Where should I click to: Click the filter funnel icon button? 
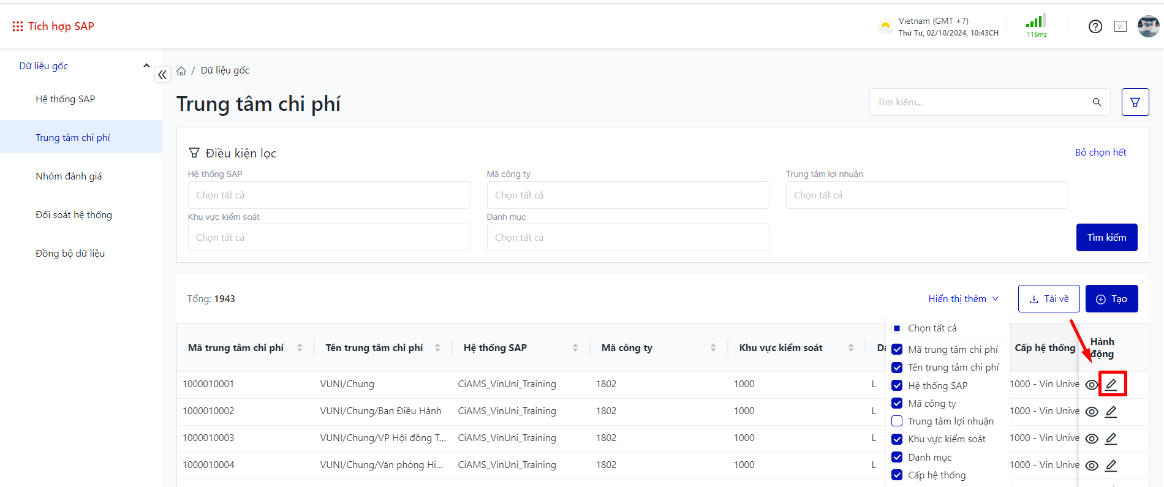coord(1135,102)
